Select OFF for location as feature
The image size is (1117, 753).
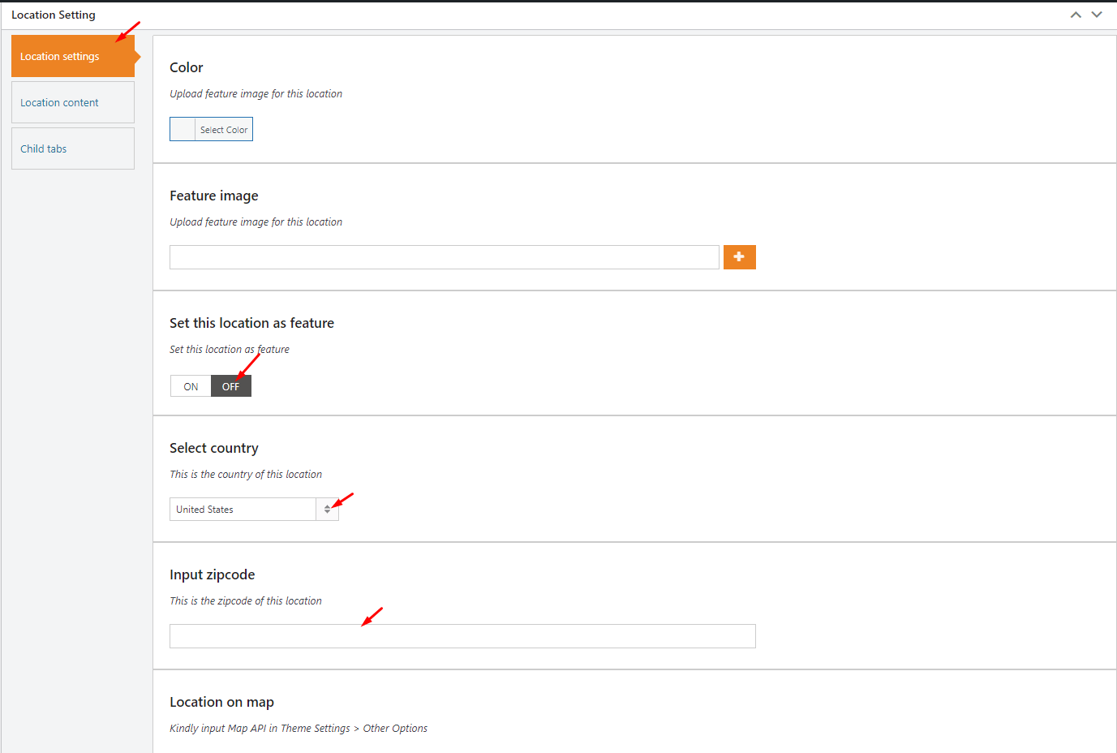tap(231, 386)
